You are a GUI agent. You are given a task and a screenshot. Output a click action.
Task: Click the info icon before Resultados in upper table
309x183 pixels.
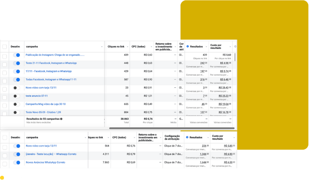click(187, 47)
